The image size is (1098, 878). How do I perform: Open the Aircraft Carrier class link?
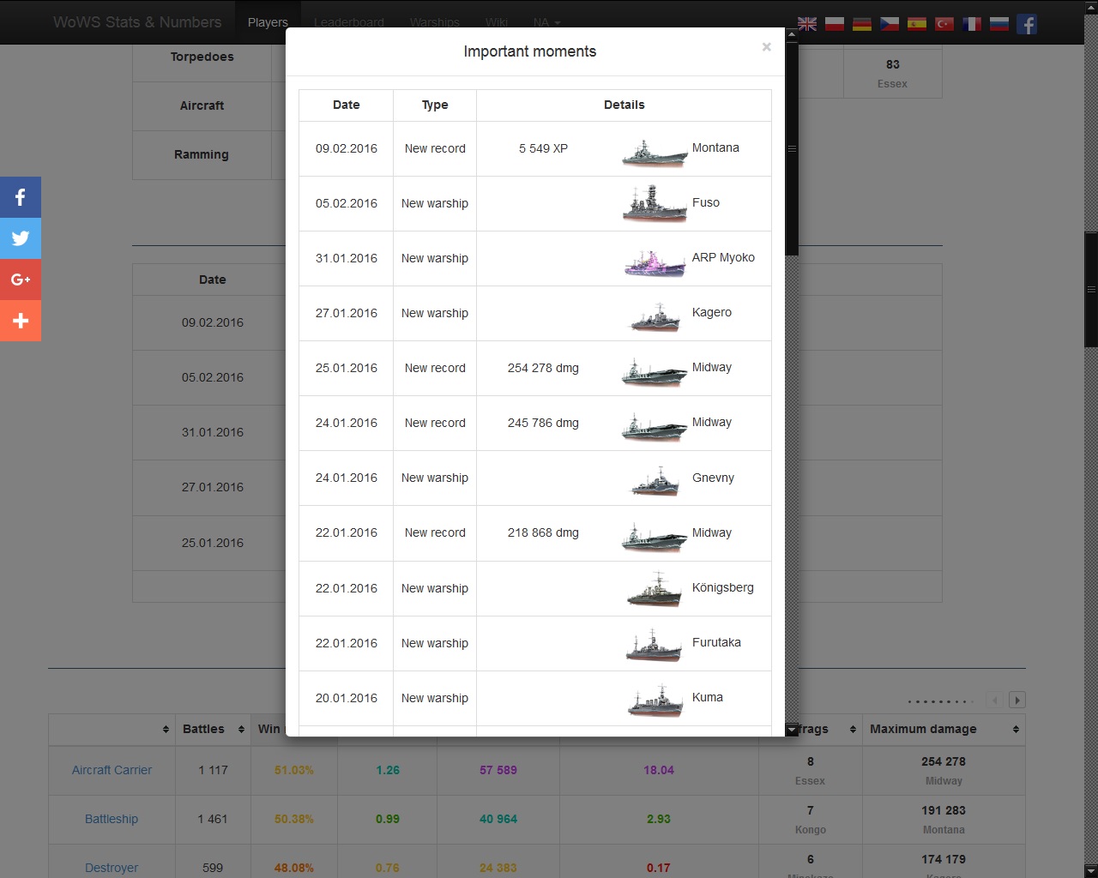pos(112,770)
